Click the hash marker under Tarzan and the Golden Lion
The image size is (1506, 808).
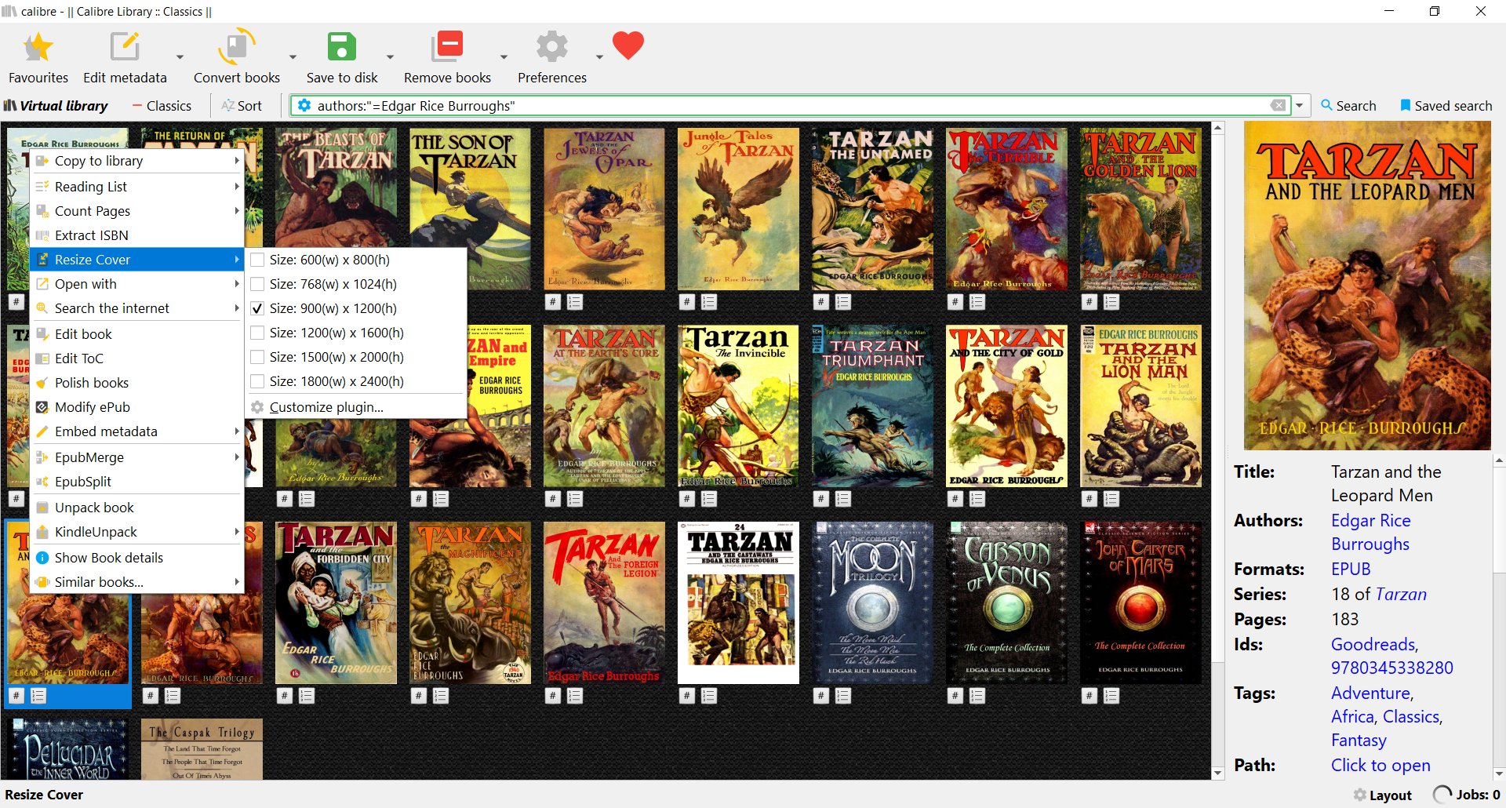[x=1089, y=302]
